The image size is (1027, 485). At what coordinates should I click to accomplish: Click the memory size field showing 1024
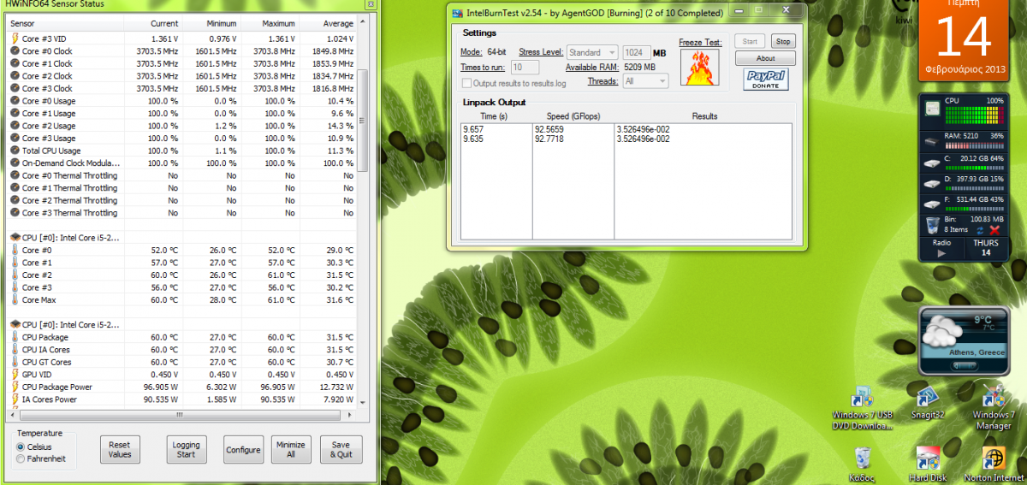(636, 53)
